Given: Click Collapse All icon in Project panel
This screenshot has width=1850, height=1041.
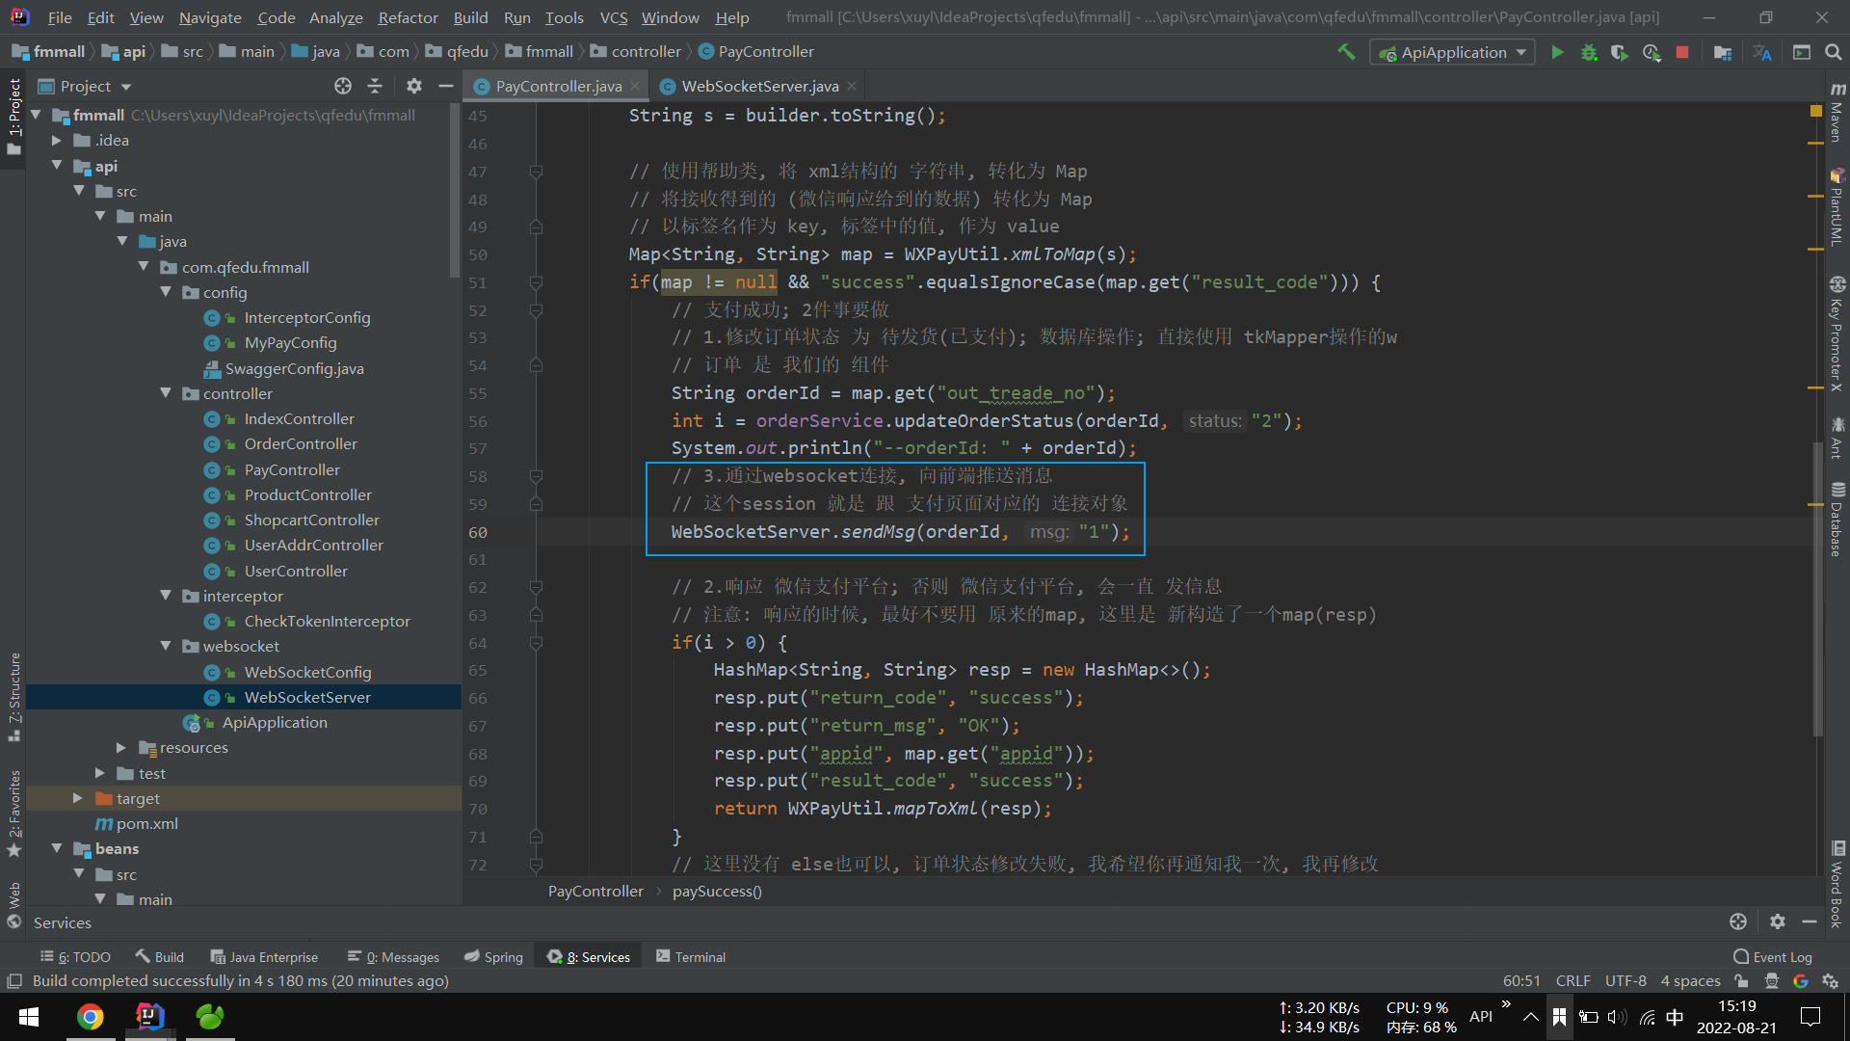Looking at the screenshot, I should tap(375, 86).
